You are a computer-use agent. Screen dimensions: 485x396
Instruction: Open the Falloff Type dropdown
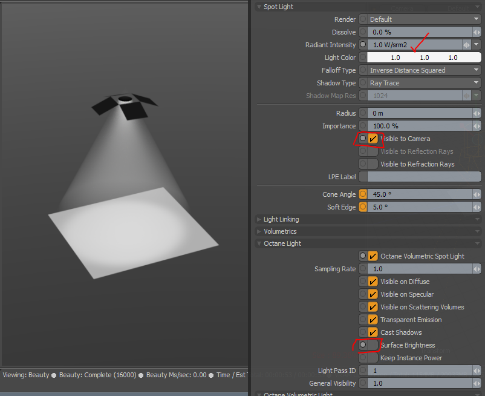coord(424,70)
